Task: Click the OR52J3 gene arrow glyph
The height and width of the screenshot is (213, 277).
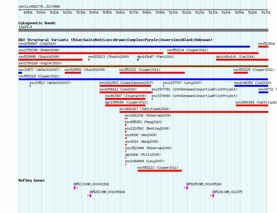Action: point(76,188)
